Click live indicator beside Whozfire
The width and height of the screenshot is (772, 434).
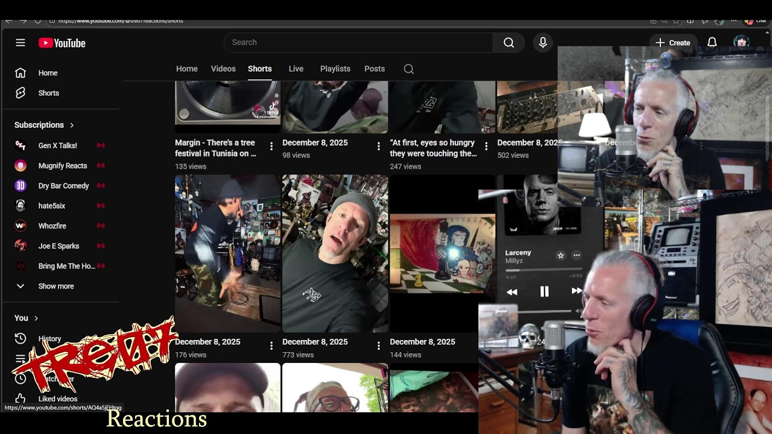[101, 226]
